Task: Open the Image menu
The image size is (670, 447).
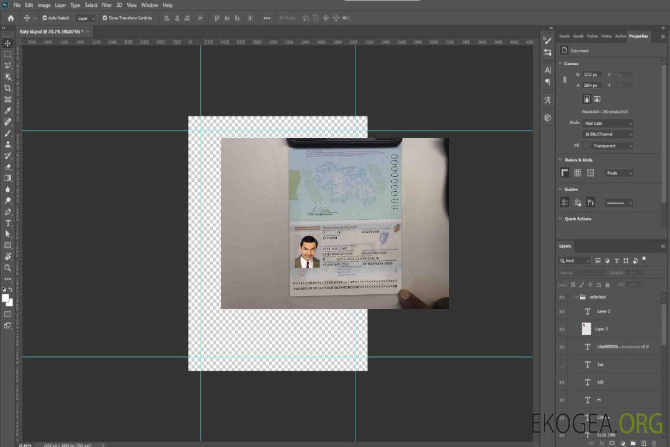Action: (x=44, y=5)
